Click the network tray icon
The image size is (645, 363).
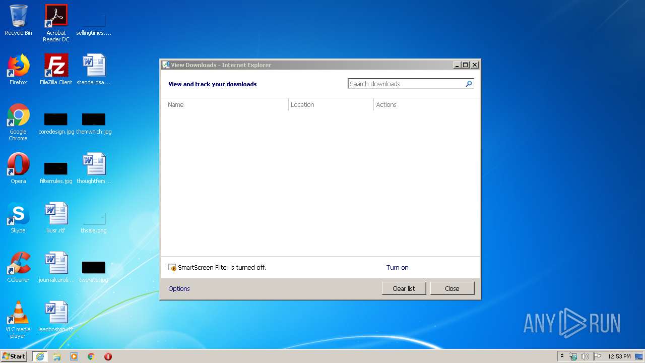click(x=573, y=356)
